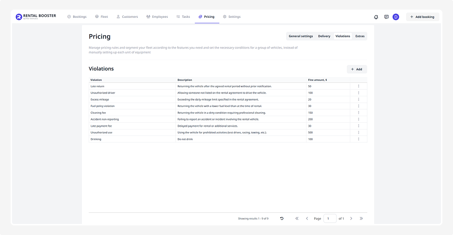Switch to the General settings tab
Viewport: 453px width, 235px height.
click(301, 36)
